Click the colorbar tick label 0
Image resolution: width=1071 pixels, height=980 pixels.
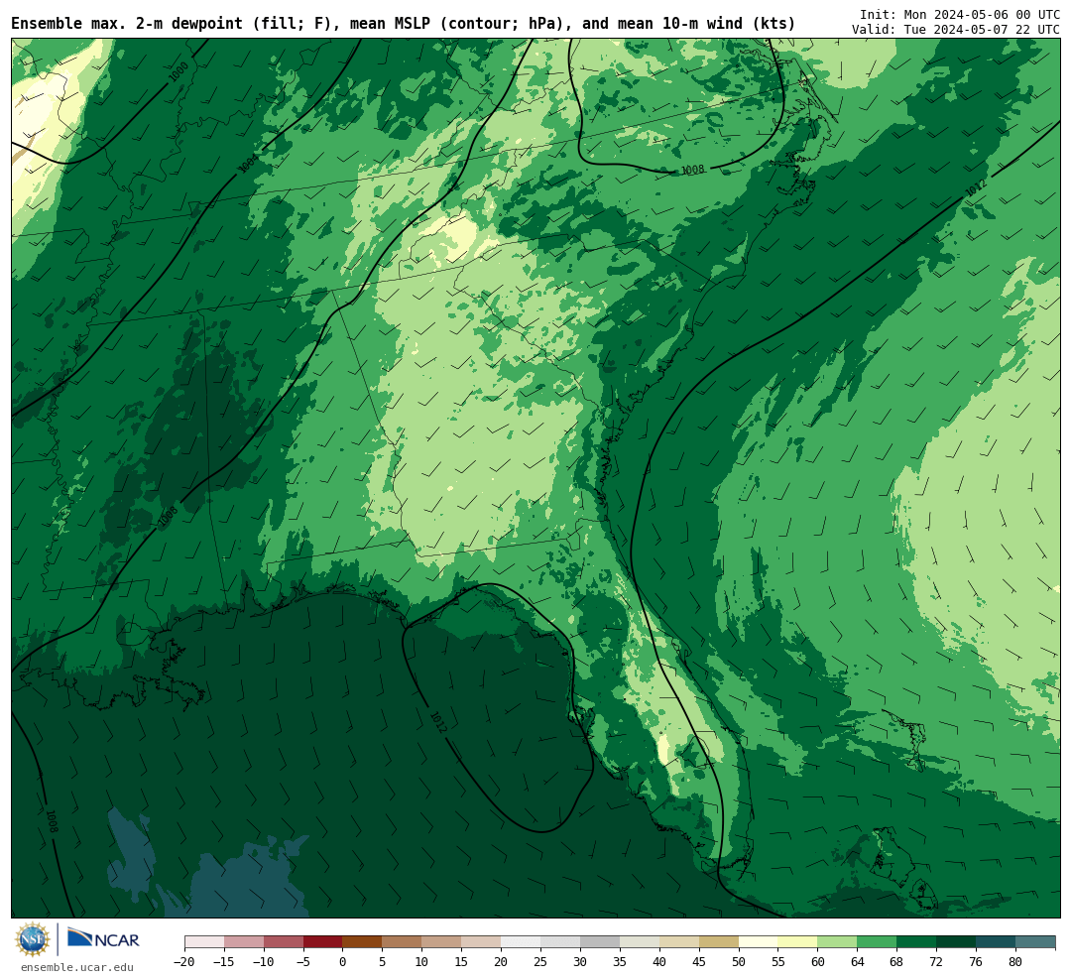pos(343,962)
